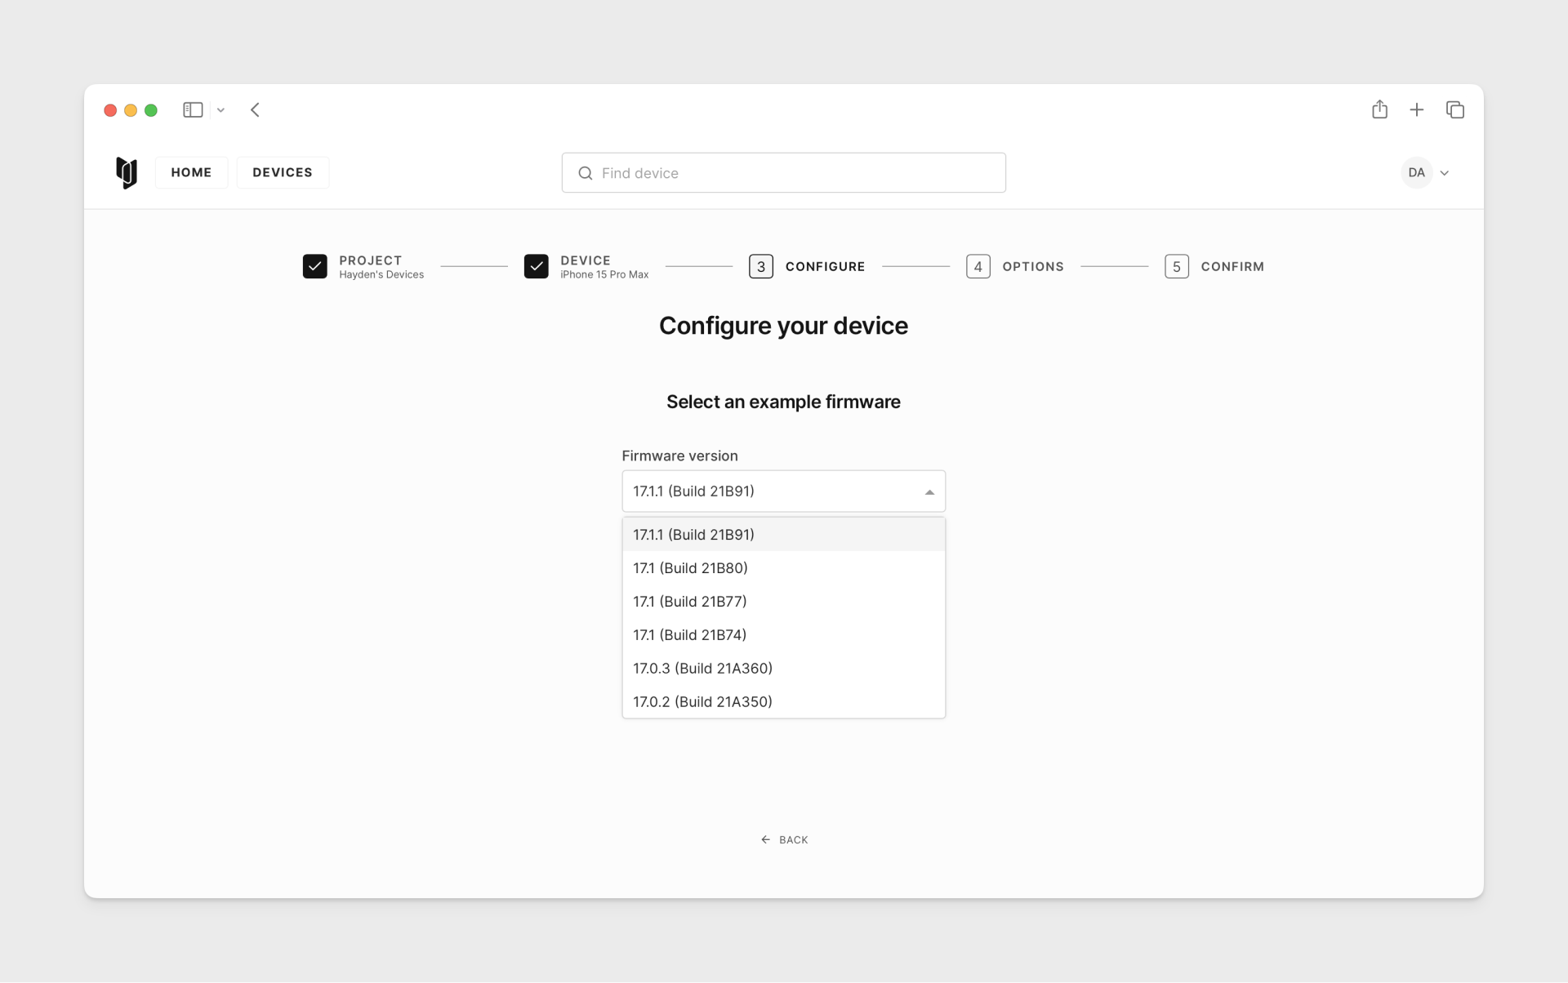Open the browser sidebar panel icon
Viewport: 1568px width, 983px height.
click(x=192, y=109)
